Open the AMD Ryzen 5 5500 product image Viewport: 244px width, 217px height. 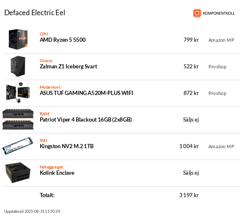pyautogui.click(x=18, y=39)
